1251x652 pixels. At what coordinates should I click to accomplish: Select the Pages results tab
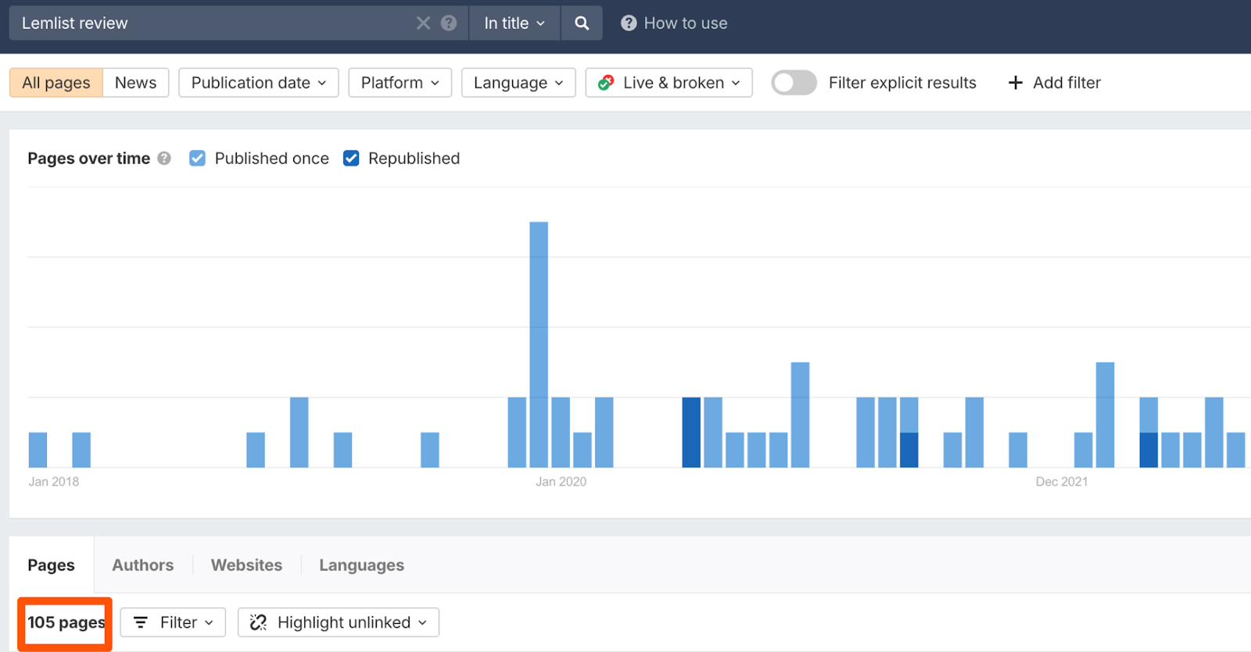click(x=52, y=565)
